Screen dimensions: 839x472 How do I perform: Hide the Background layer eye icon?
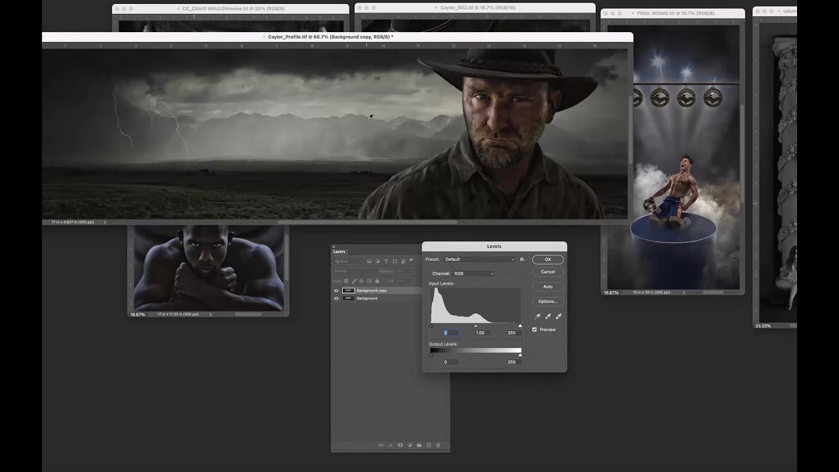pos(336,298)
